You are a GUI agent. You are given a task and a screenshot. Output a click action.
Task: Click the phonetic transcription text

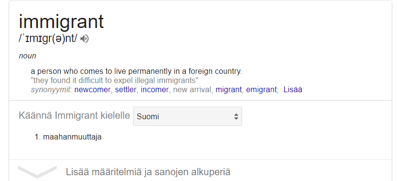coord(48,39)
